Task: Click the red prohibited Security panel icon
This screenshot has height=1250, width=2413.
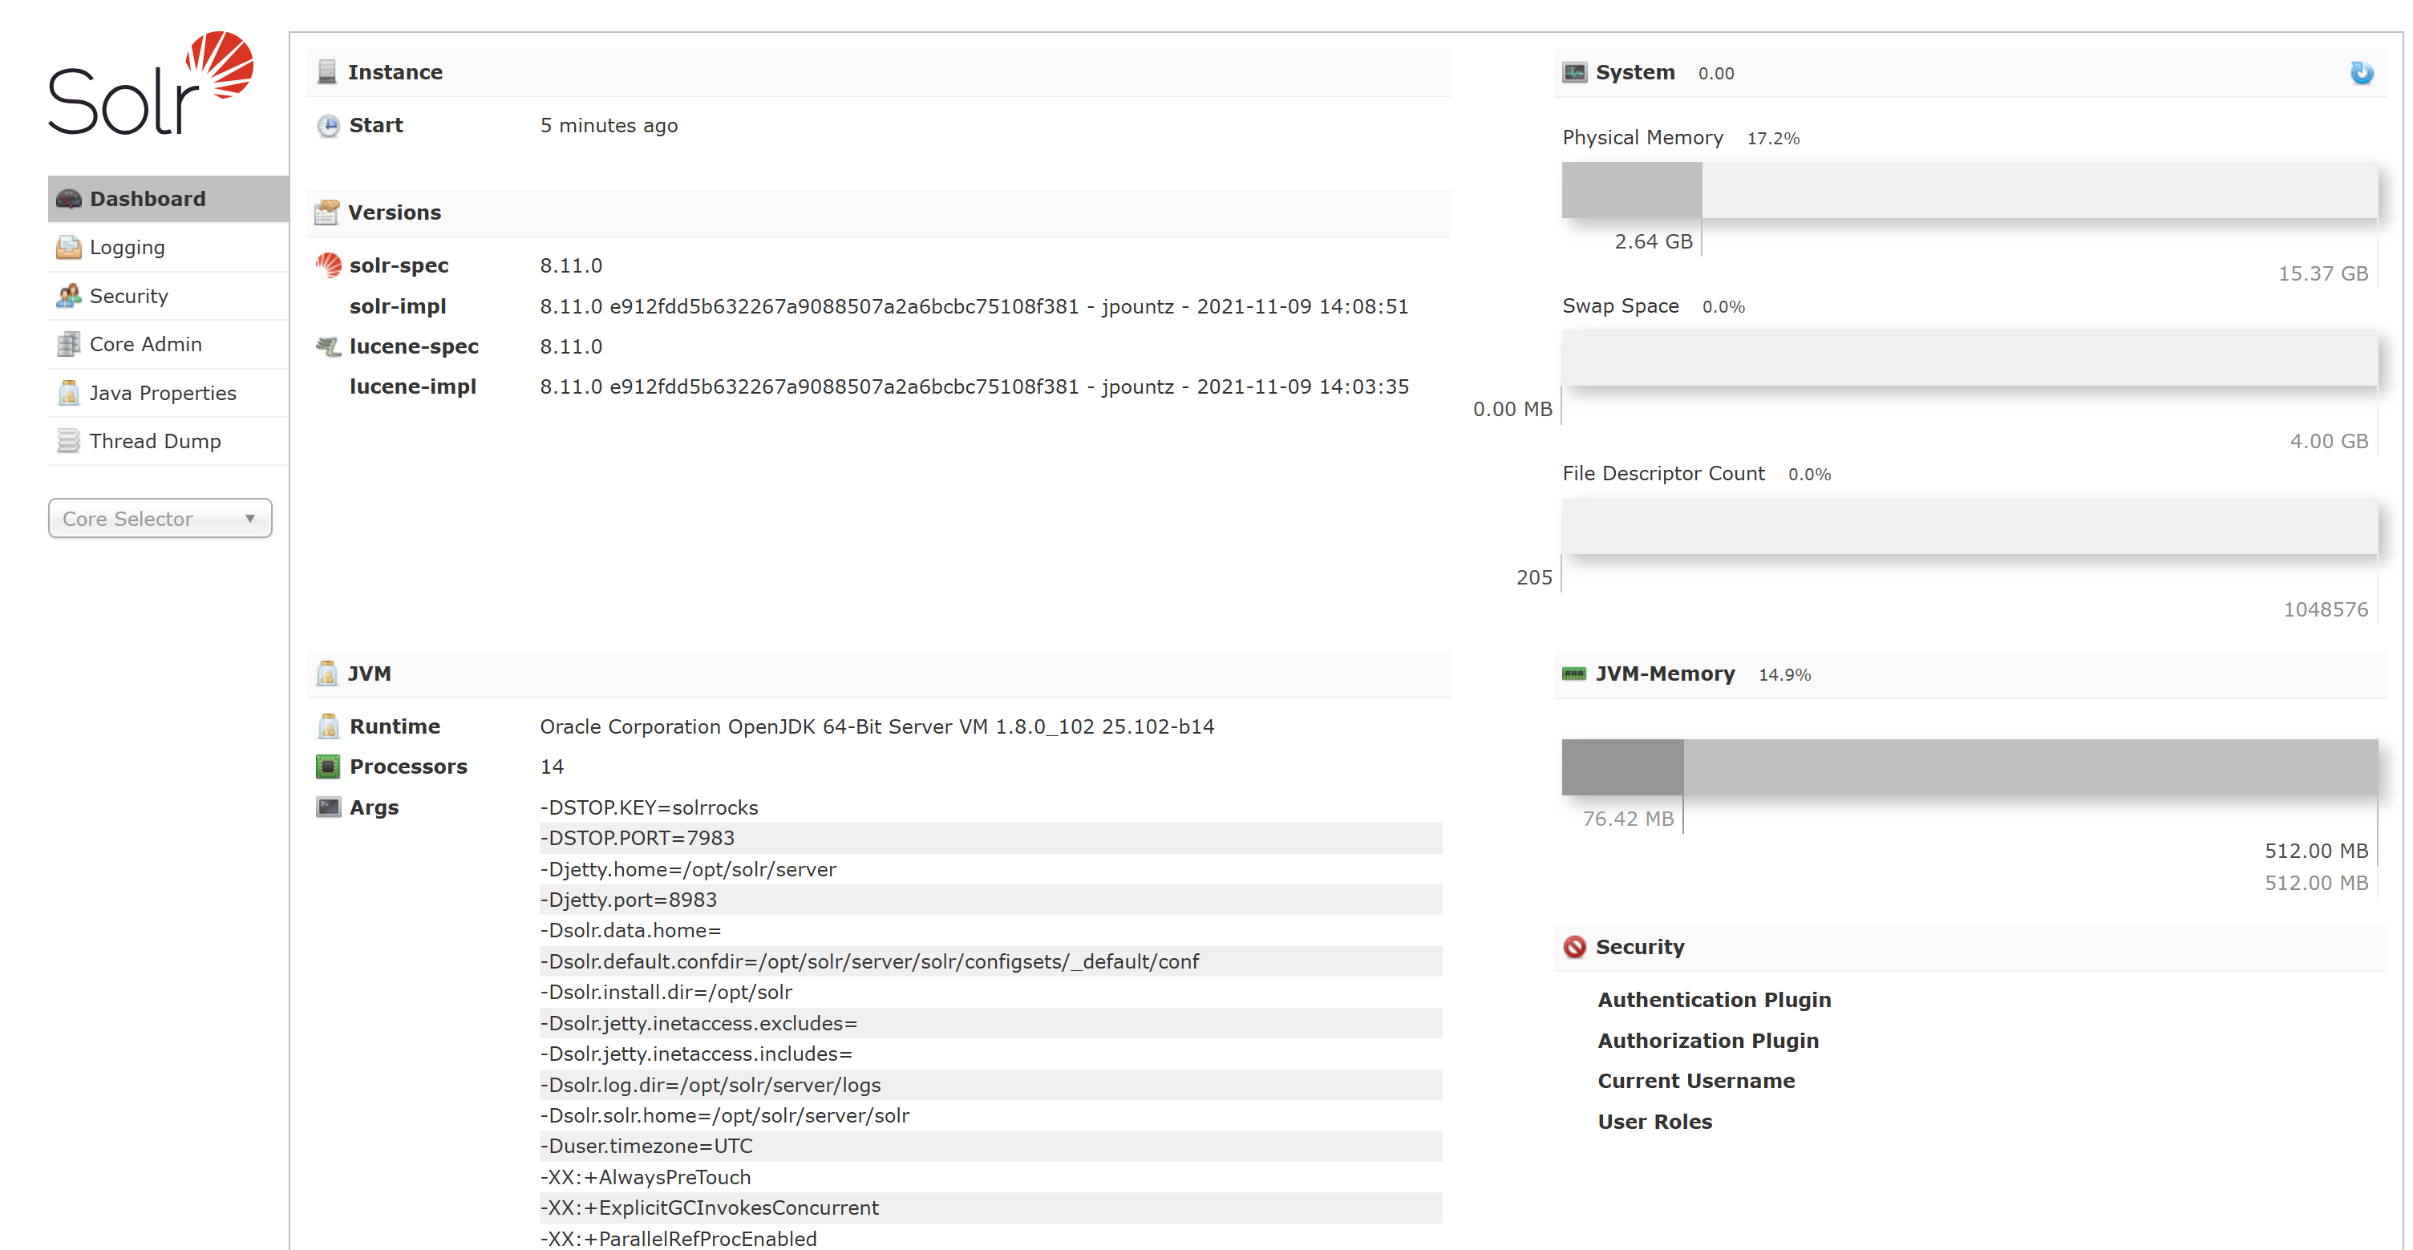Action: coord(1575,947)
